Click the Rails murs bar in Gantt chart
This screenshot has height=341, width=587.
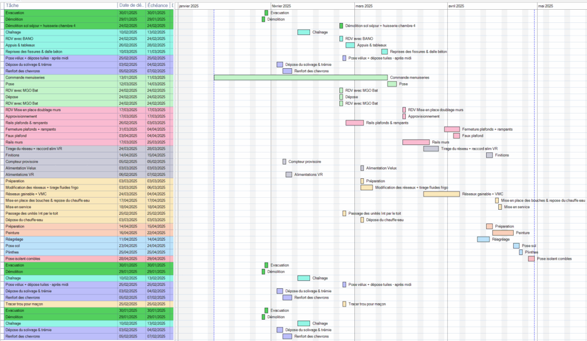[x=416, y=142]
